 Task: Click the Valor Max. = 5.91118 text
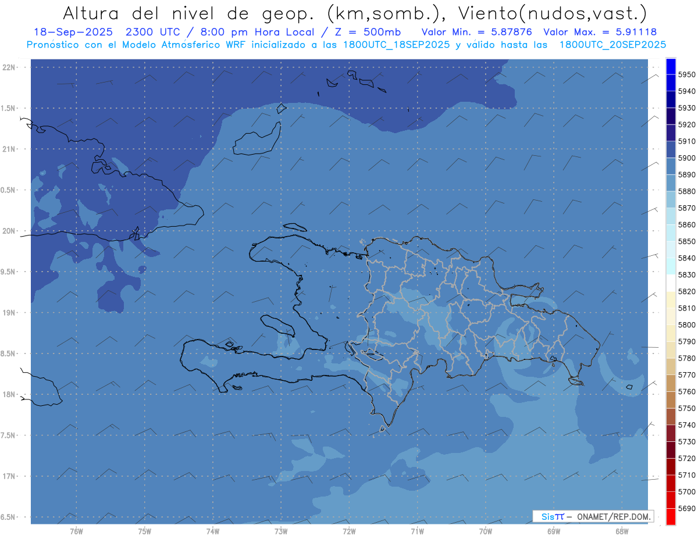point(600,32)
